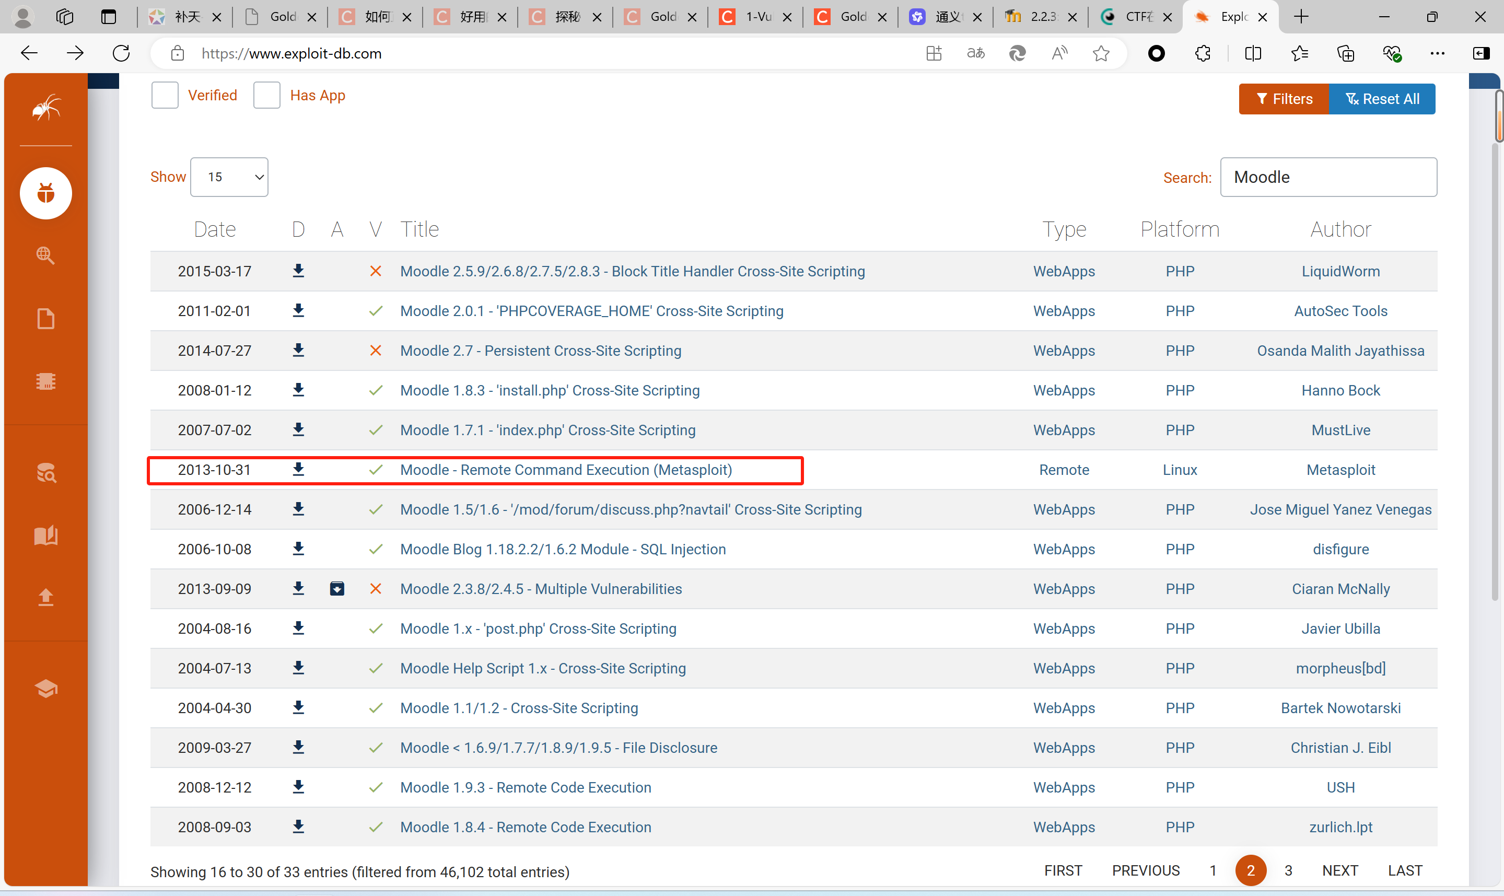Screen dimensions: 1504x896
Task: Open the Papers document sidebar icon
Action: click(46, 318)
